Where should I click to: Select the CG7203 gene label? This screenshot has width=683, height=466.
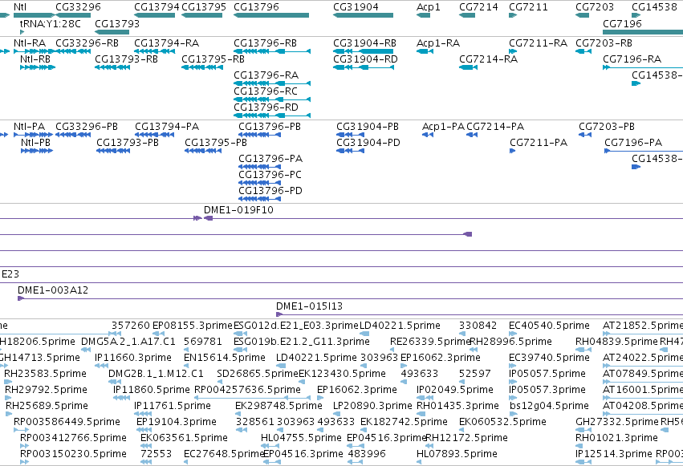click(595, 7)
